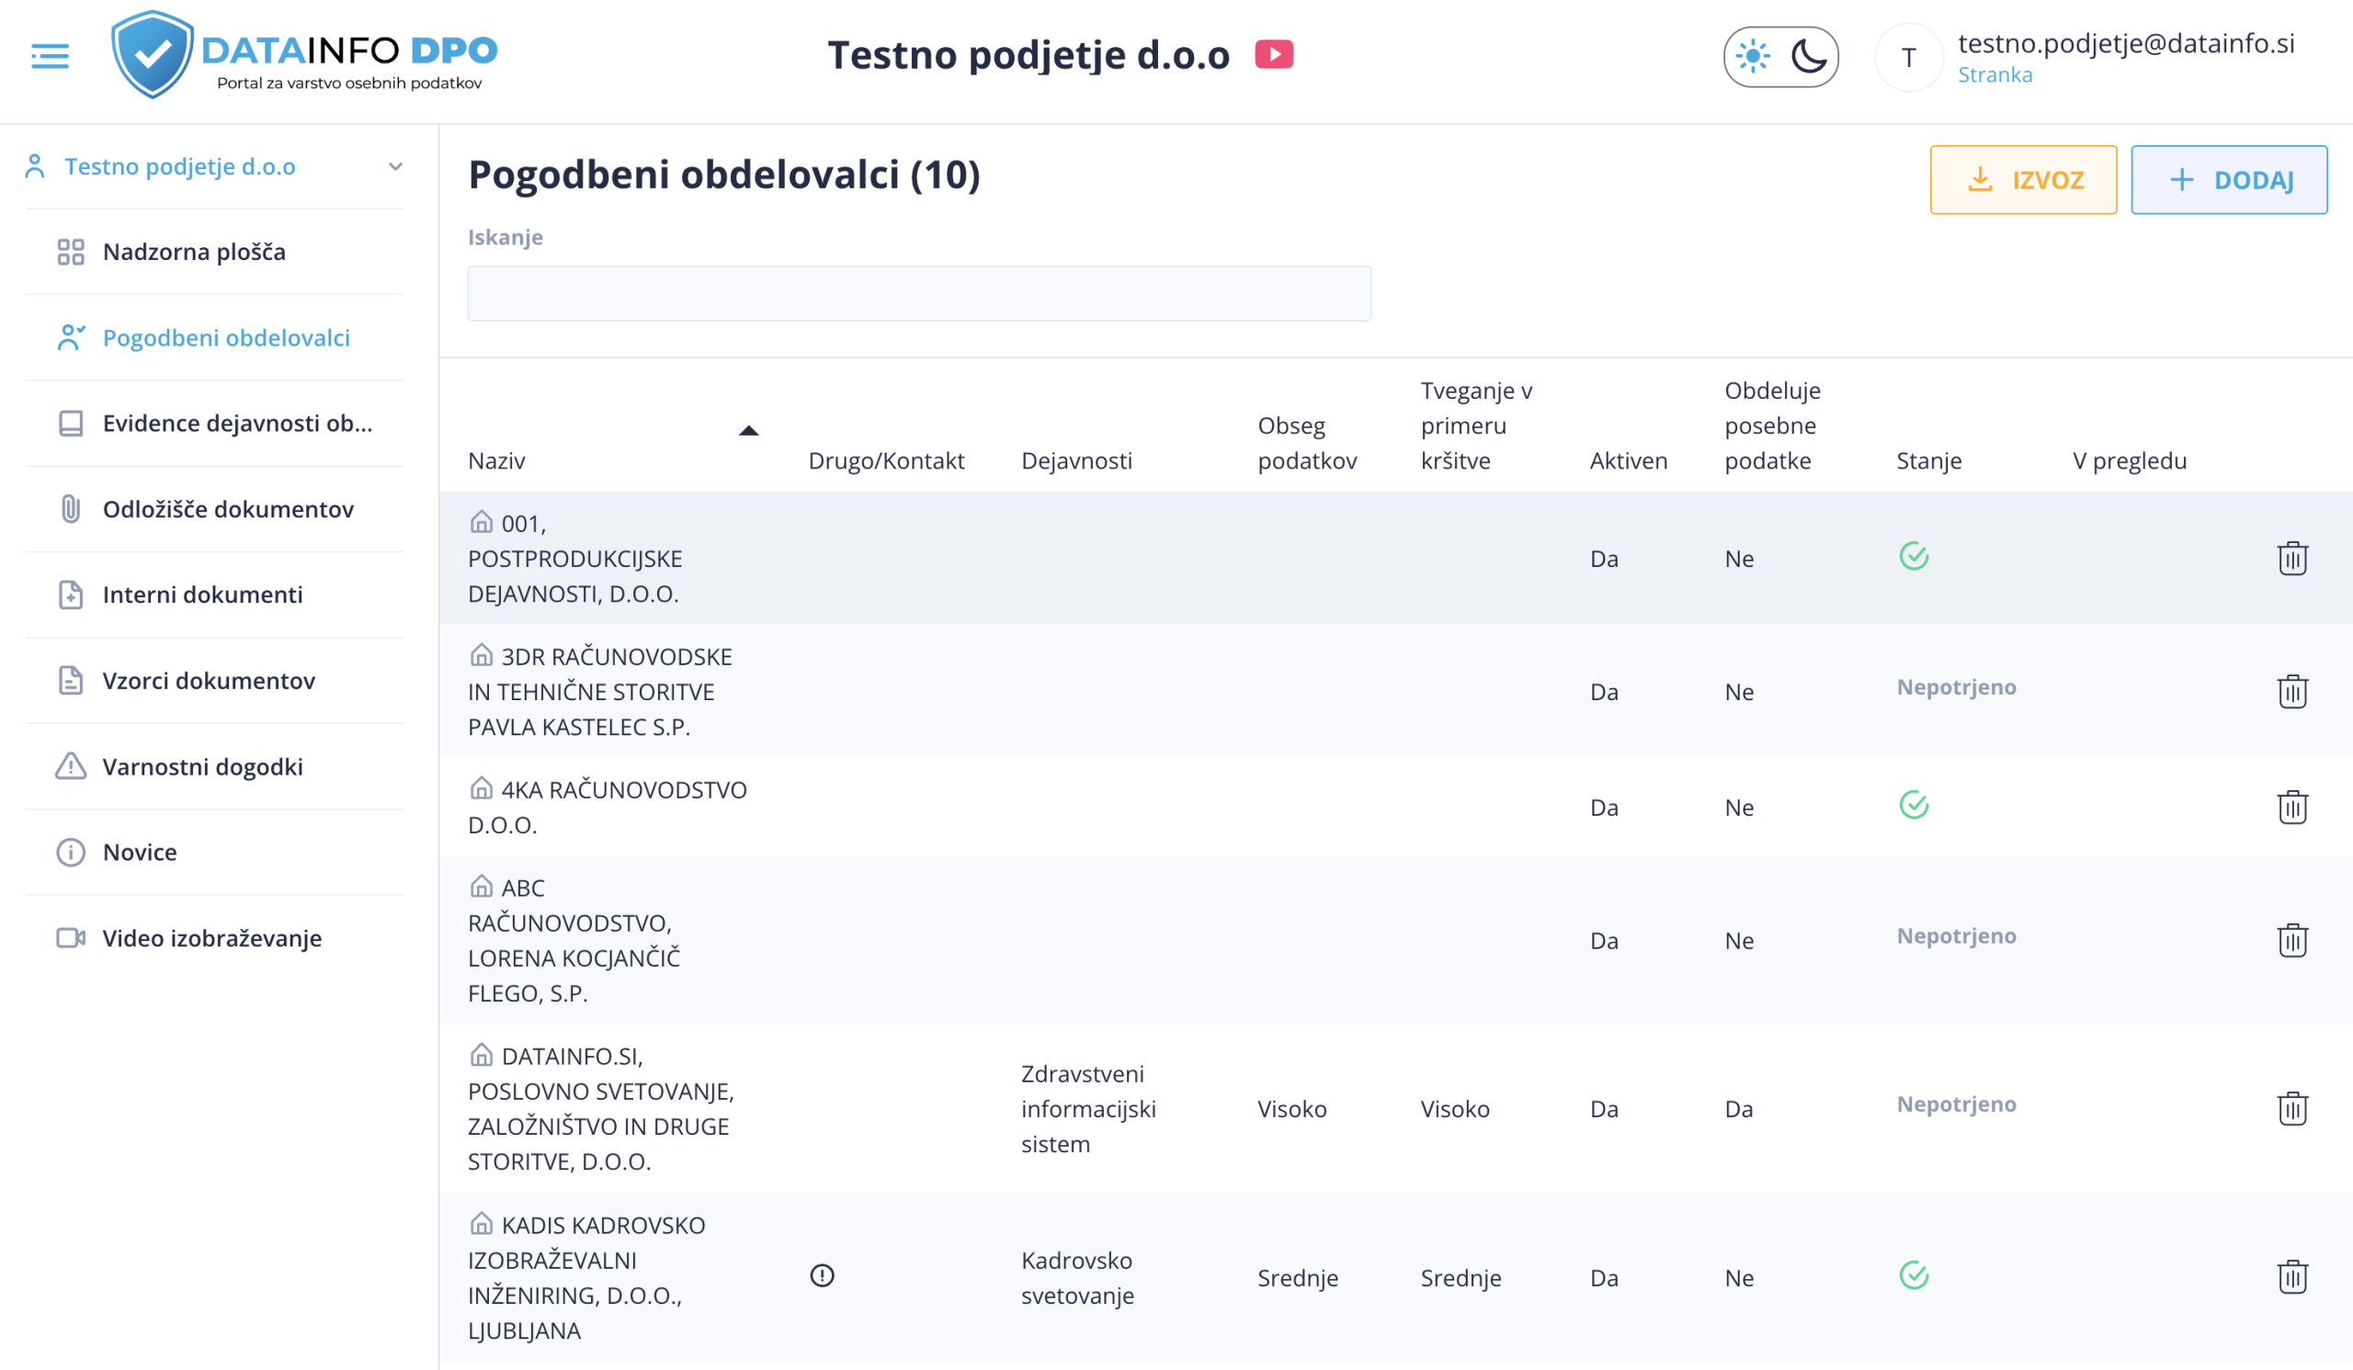
Task: Click the DataInfo DPO shield logo
Action: pyautogui.click(x=153, y=54)
